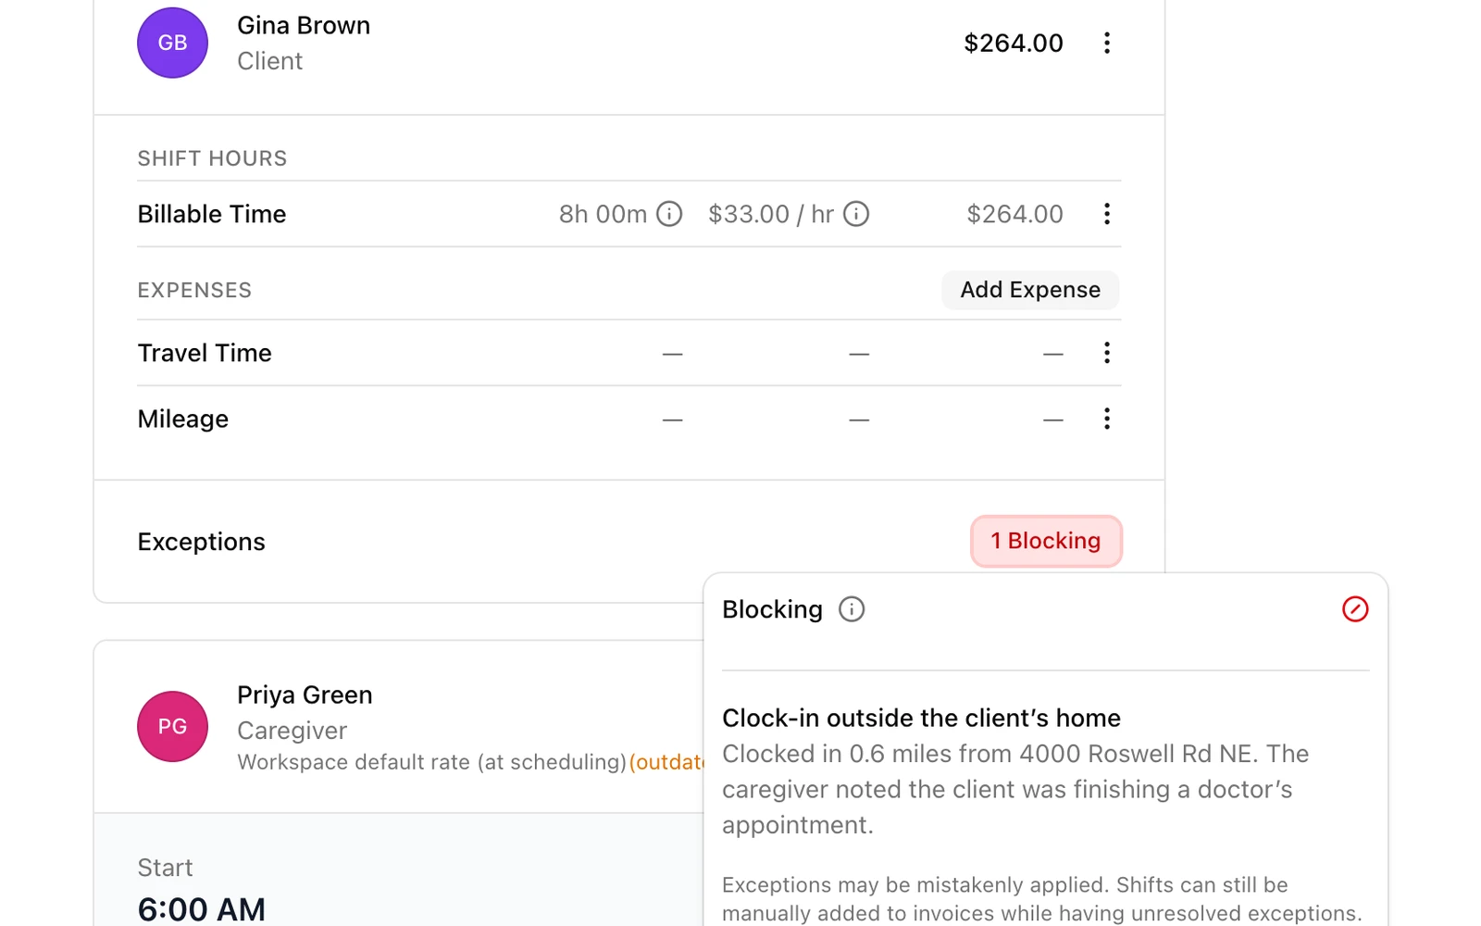Viewport: 1481px width, 926px height.
Task: Click the $264.00 client total at top
Action: pos(1014,44)
